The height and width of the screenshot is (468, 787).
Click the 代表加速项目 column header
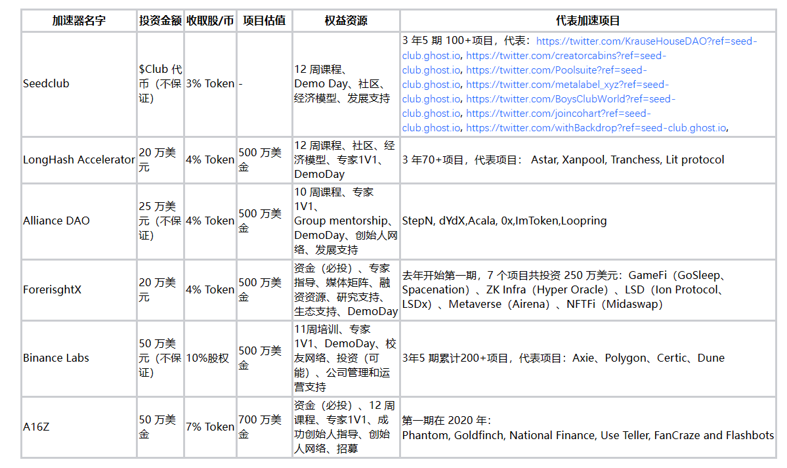[x=587, y=20]
